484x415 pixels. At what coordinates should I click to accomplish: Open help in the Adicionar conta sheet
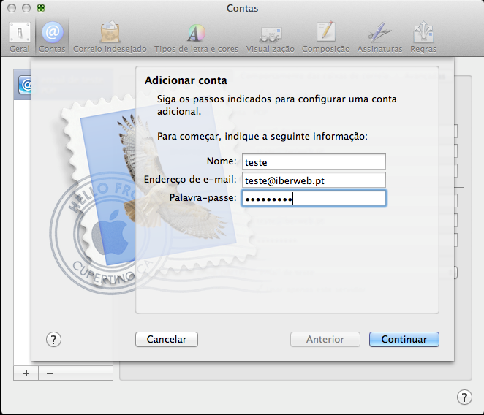tap(53, 339)
